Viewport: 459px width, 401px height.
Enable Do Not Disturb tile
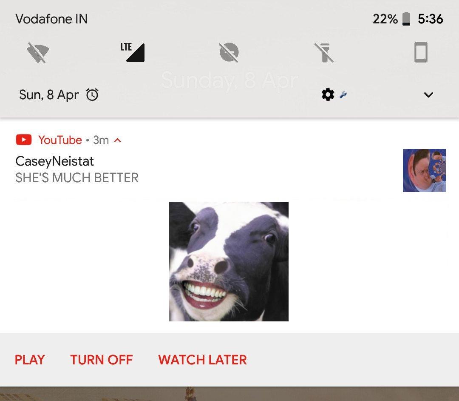(229, 53)
